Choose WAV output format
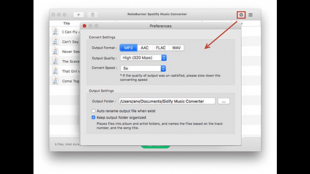This screenshot has height=174, width=310. (176, 48)
